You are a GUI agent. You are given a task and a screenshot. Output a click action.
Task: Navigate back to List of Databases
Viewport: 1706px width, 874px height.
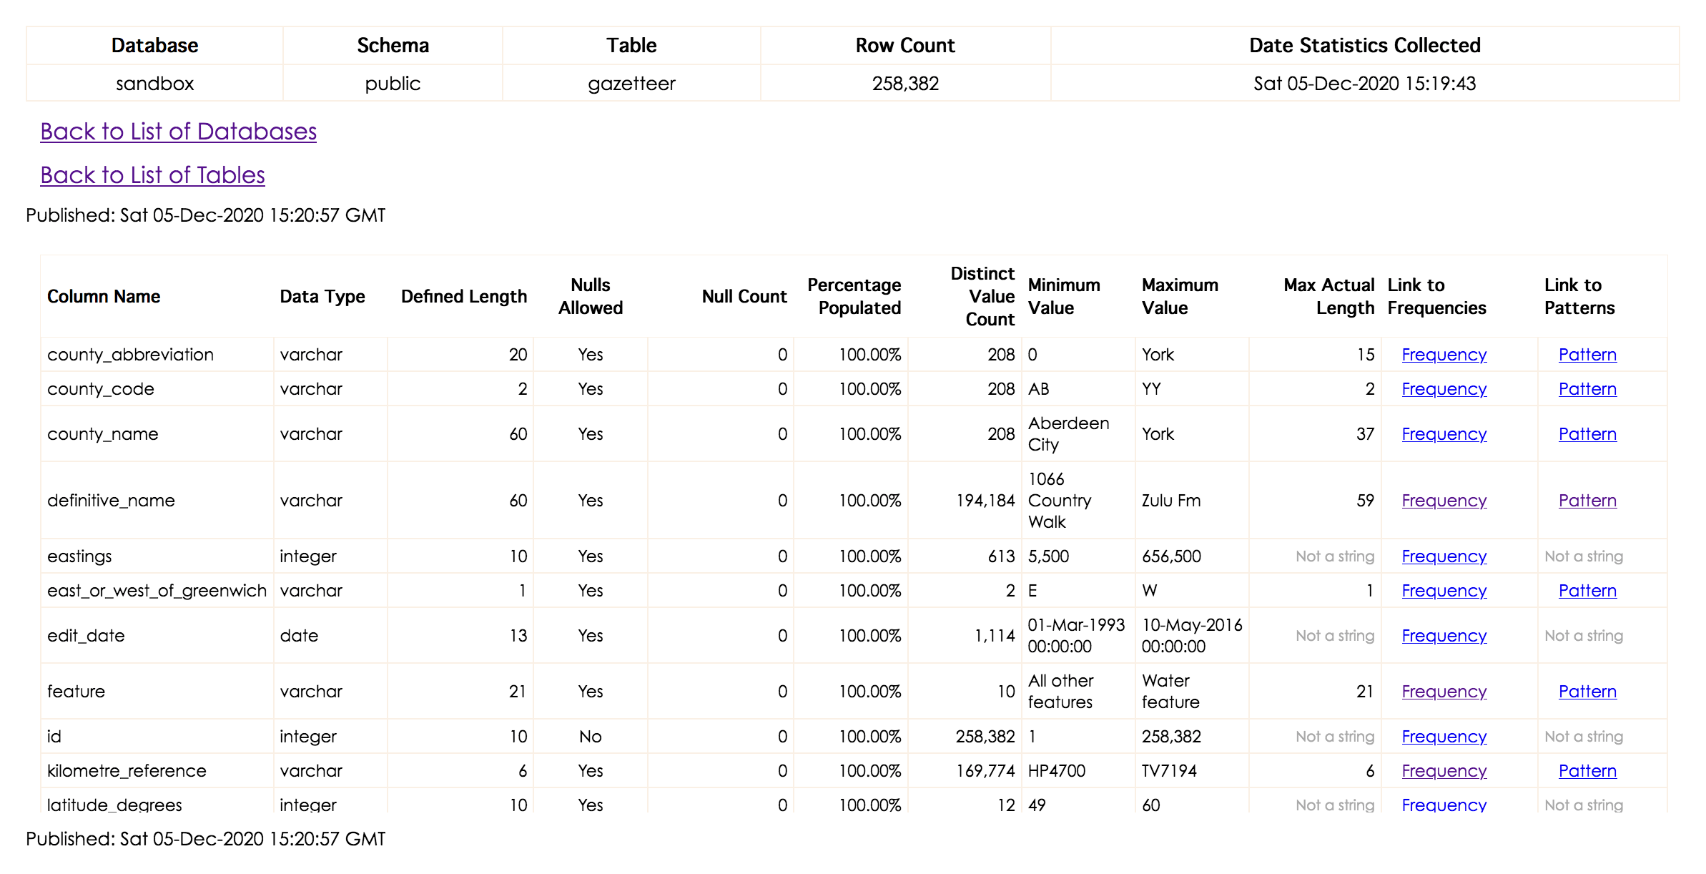click(x=177, y=131)
